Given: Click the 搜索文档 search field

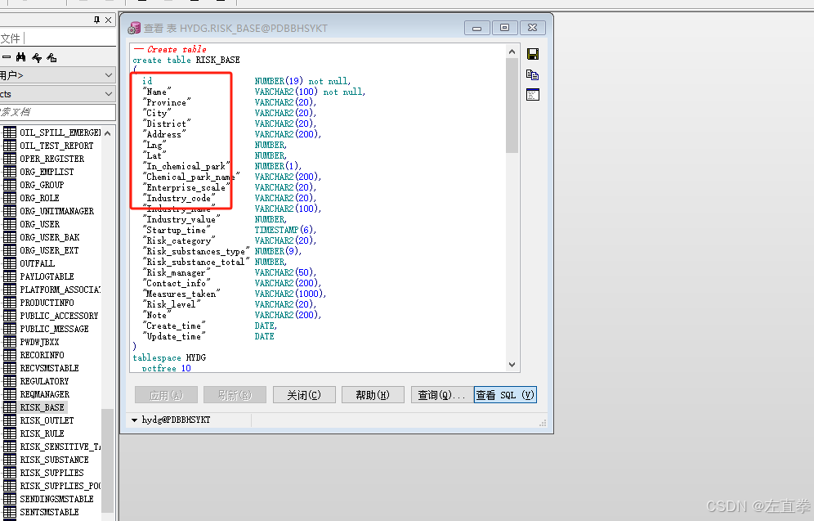Looking at the screenshot, I should click(x=57, y=112).
